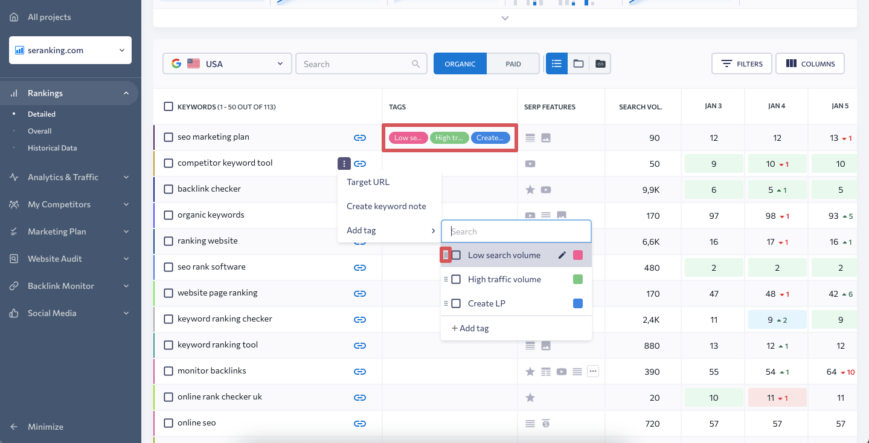Go to All projects
The height and width of the screenshot is (443, 869).
click(x=50, y=17)
